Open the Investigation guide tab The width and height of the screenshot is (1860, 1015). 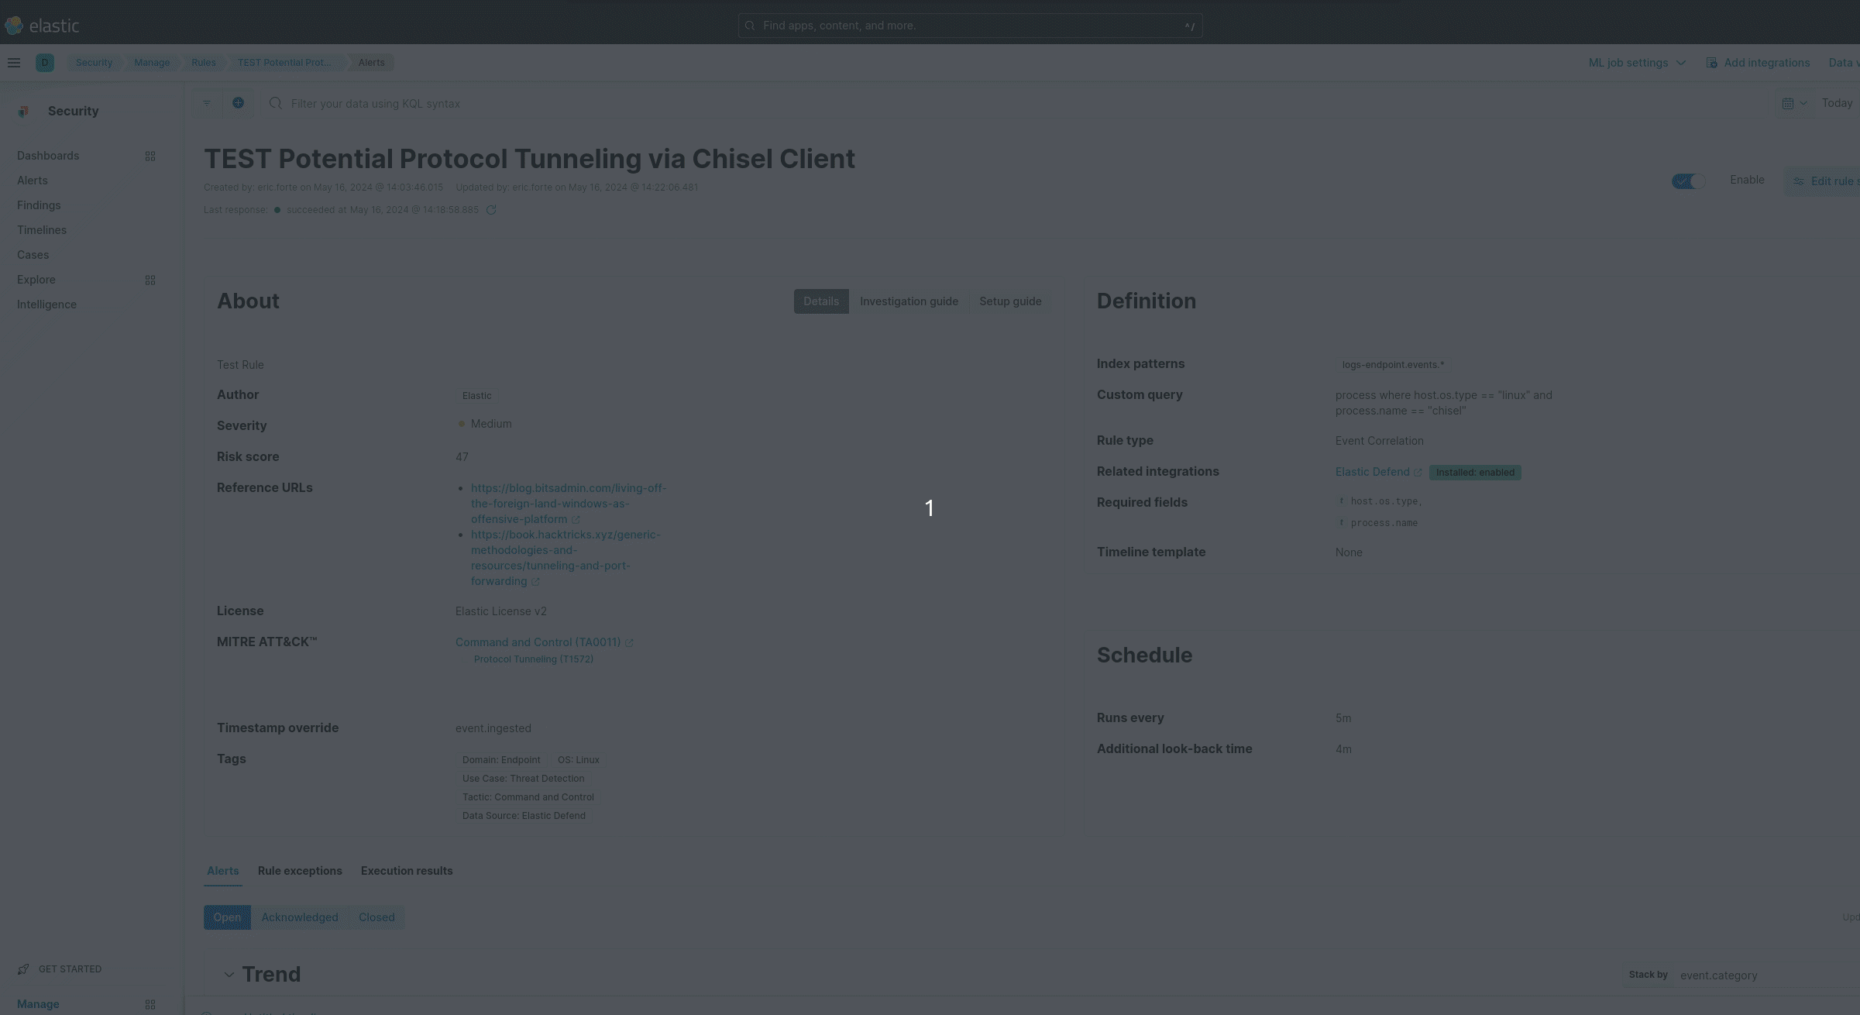tap(909, 301)
